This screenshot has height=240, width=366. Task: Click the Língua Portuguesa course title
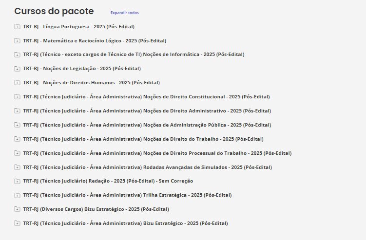coord(78,27)
